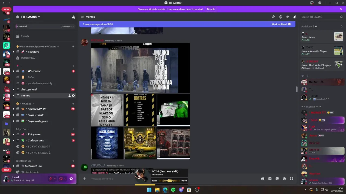Open Grand Theft Auto V Legacy activity card
346x194 pixels.
click(322, 65)
